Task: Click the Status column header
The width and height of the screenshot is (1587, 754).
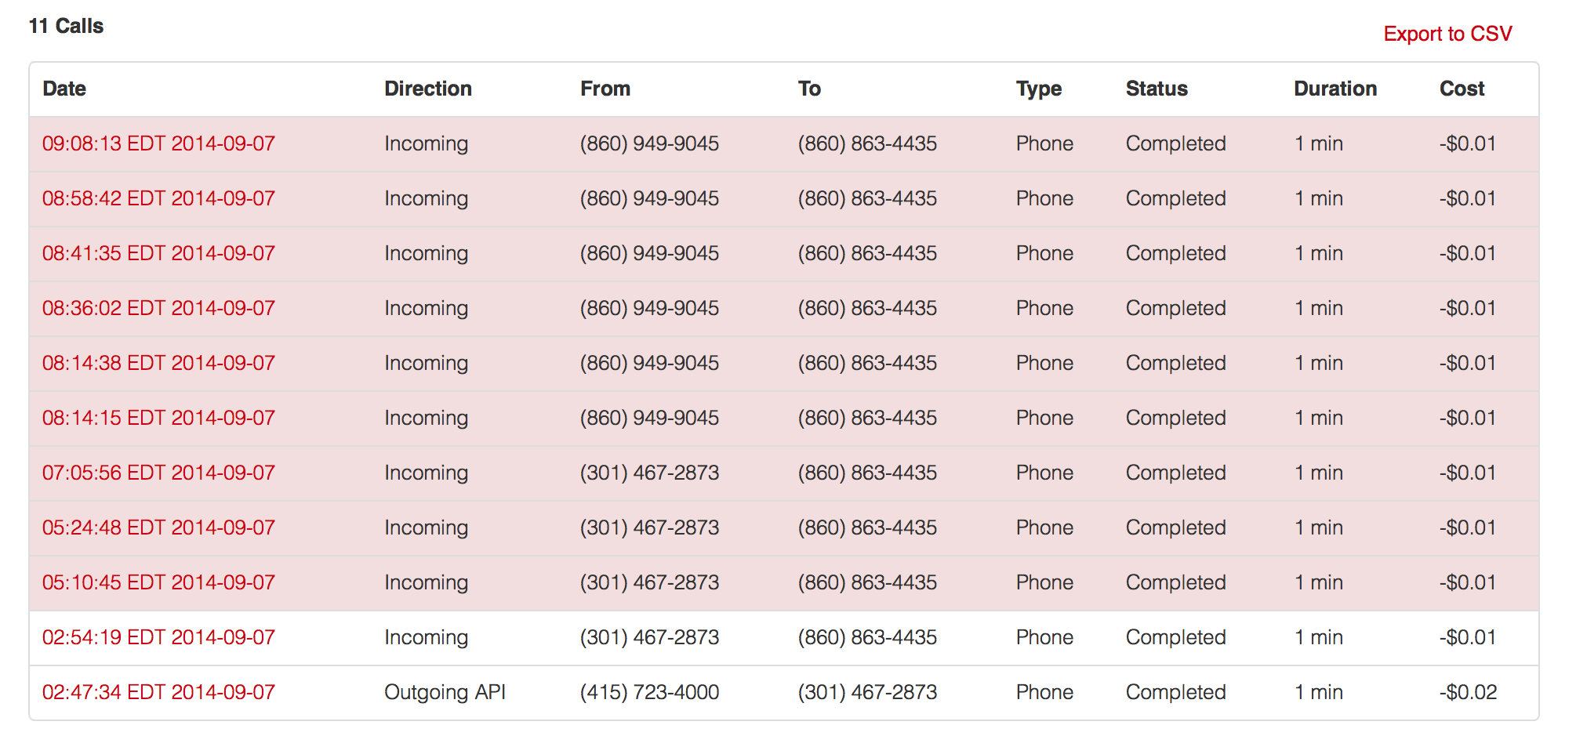Action: pos(1157,89)
